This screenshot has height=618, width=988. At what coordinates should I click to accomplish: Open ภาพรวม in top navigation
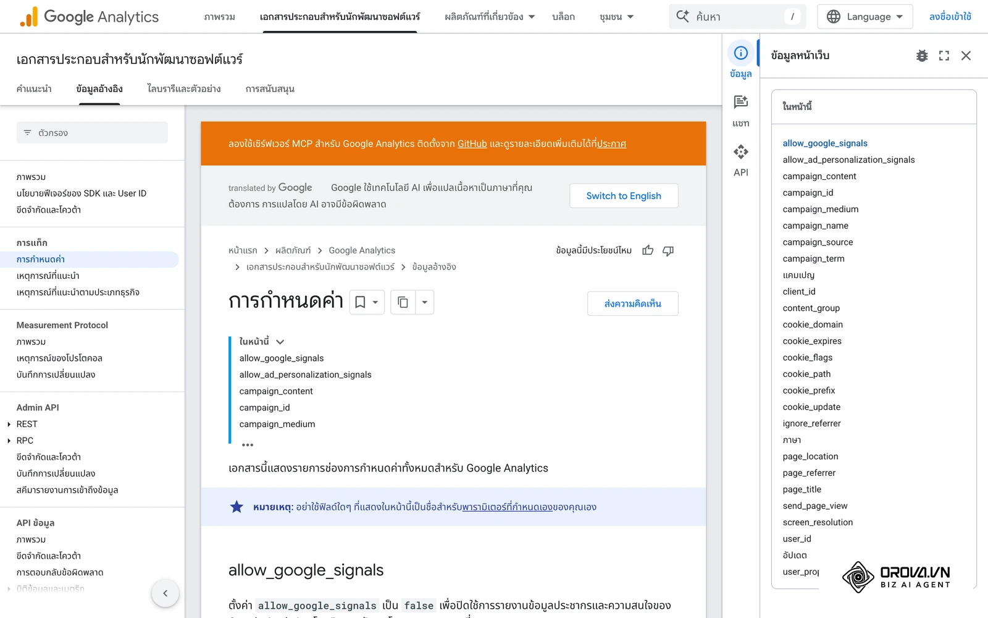[219, 17]
